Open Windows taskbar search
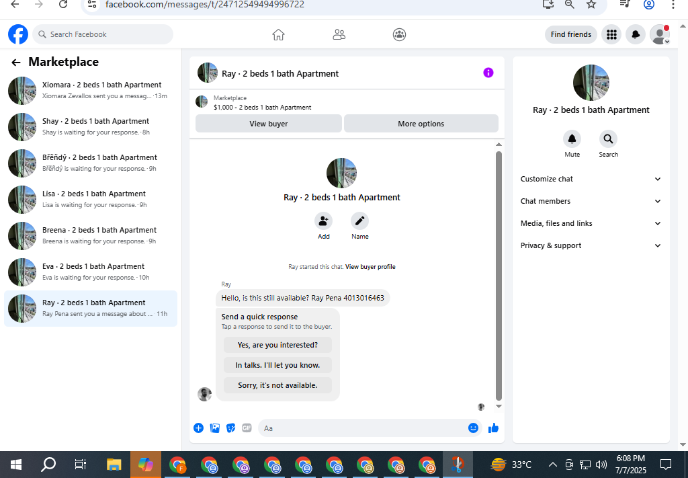The width and height of the screenshot is (688, 478). (x=48, y=465)
